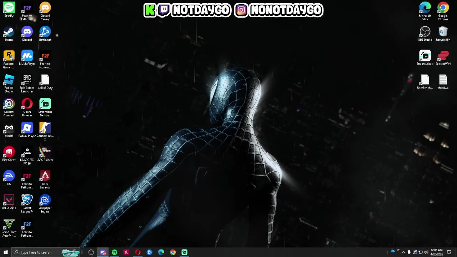This screenshot has width=457, height=257.
Task: Select the UserBench text file
Action: pyautogui.click(x=425, y=82)
